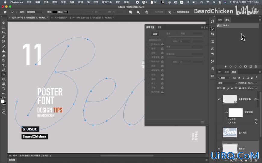The image size is (262, 163).
Task: Switch to the 属性 tab
Action: pos(220,20)
